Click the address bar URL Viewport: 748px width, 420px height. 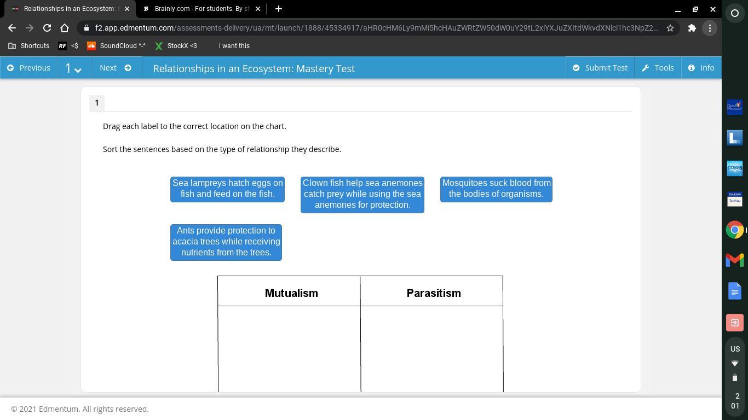pos(376,28)
